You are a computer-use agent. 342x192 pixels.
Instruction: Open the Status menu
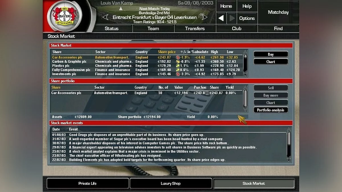pos(111,28)
